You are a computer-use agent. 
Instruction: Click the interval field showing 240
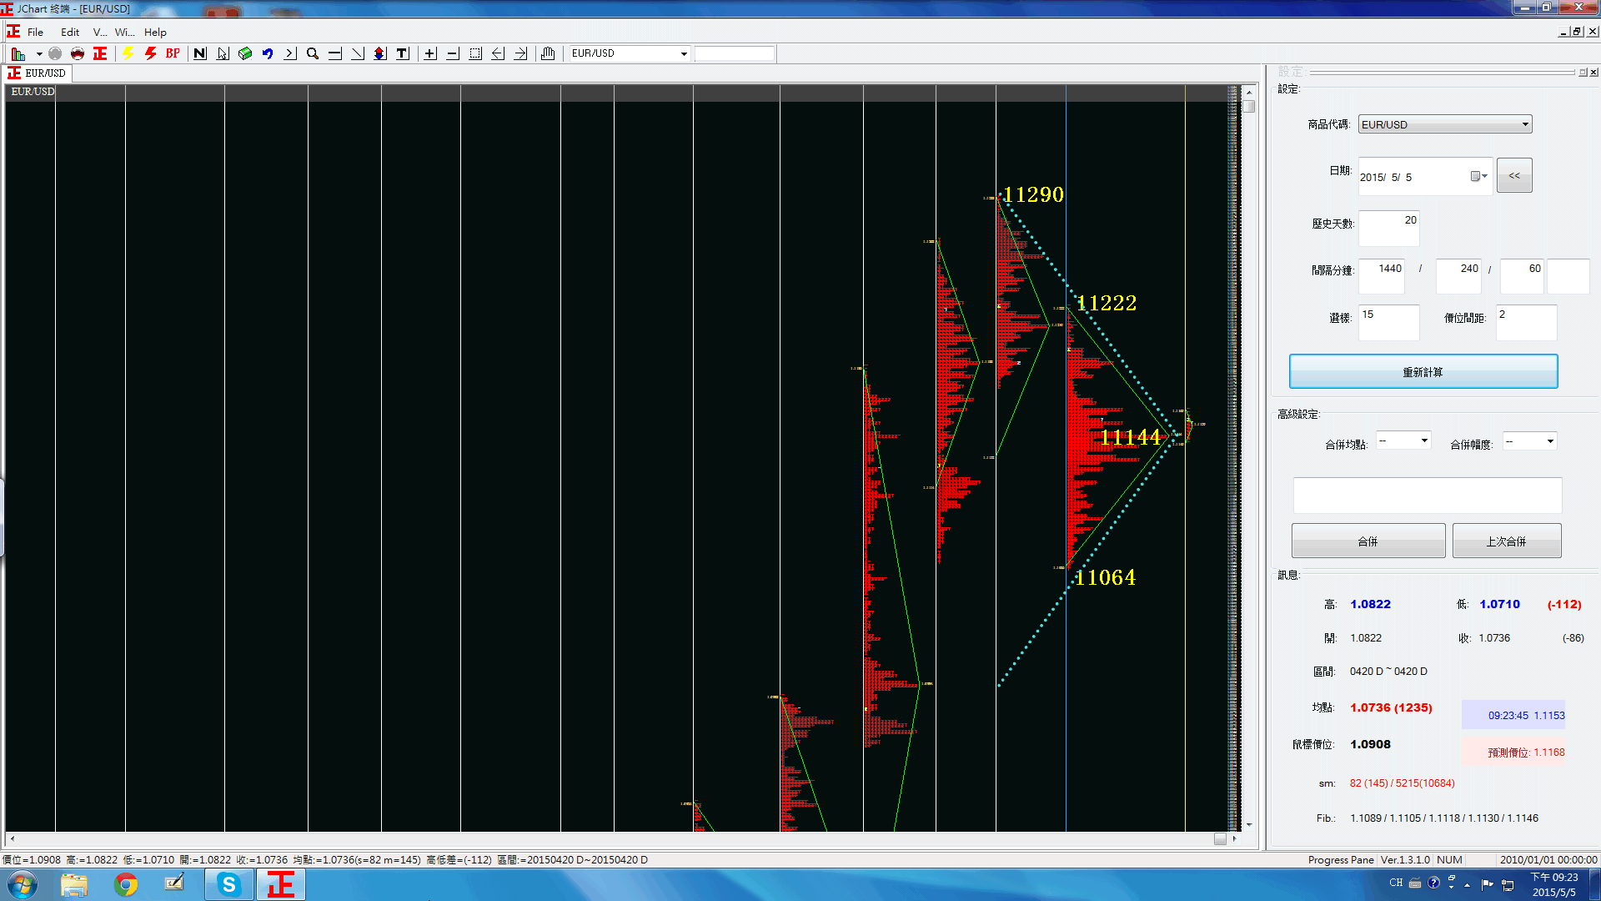click(x=1458, y=275)
